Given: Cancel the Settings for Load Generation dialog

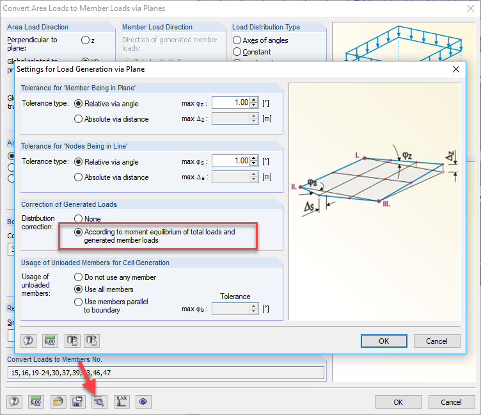Looking at the screenshot, I should [x=437, y=341].
